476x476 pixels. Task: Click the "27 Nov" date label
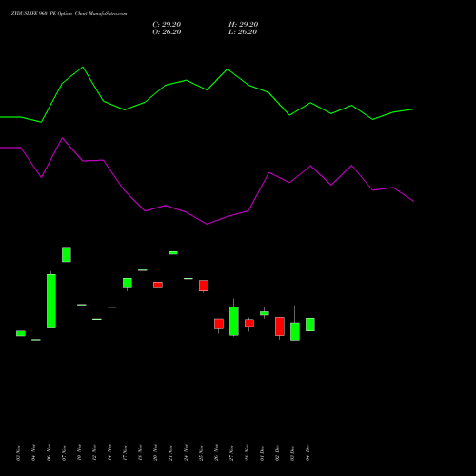coord(231,452)
